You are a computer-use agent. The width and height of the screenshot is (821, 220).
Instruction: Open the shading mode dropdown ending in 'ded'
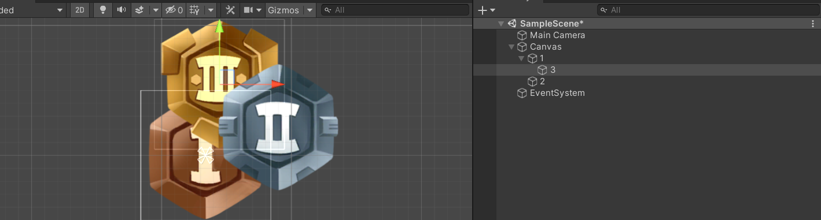32,10
